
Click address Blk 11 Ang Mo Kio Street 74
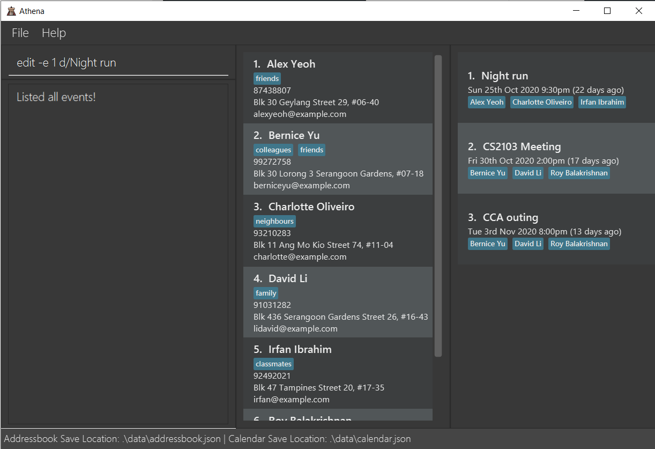point(323,245)
